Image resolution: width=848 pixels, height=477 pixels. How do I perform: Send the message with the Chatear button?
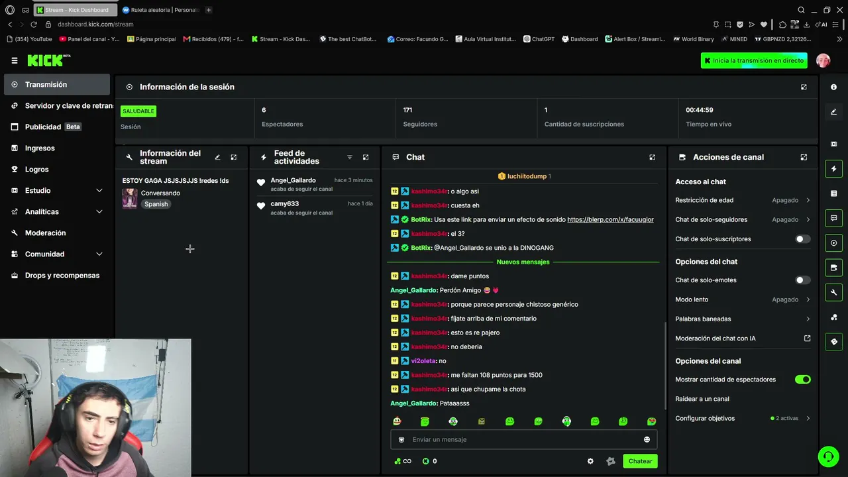(x=640, y=461)
